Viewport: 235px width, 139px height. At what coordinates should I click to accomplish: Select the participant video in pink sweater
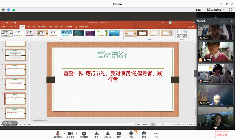[x=216, y=52]
